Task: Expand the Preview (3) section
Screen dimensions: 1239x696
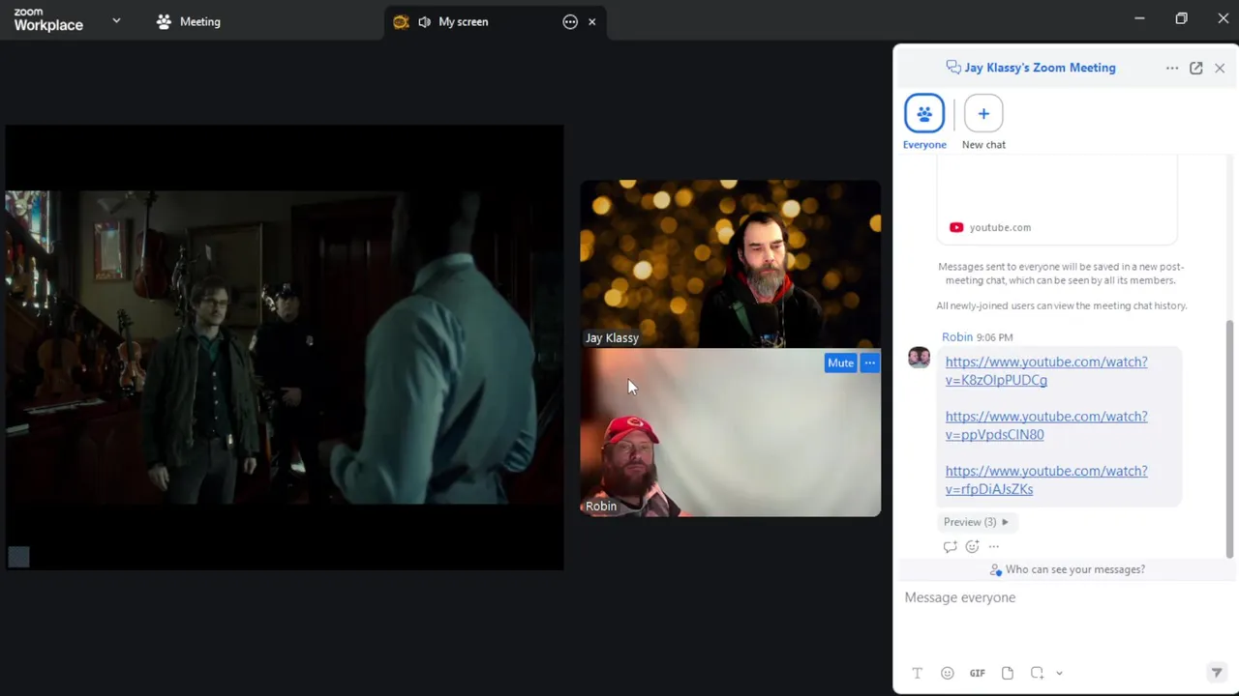Action: click(976, 522)
